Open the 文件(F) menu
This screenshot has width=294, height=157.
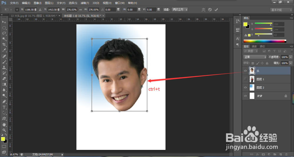coord(14,3)
